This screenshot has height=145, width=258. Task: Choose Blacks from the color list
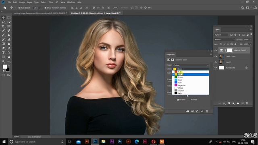191,93
